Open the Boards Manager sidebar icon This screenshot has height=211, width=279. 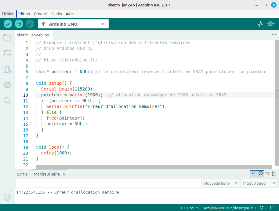click(7, 54)
